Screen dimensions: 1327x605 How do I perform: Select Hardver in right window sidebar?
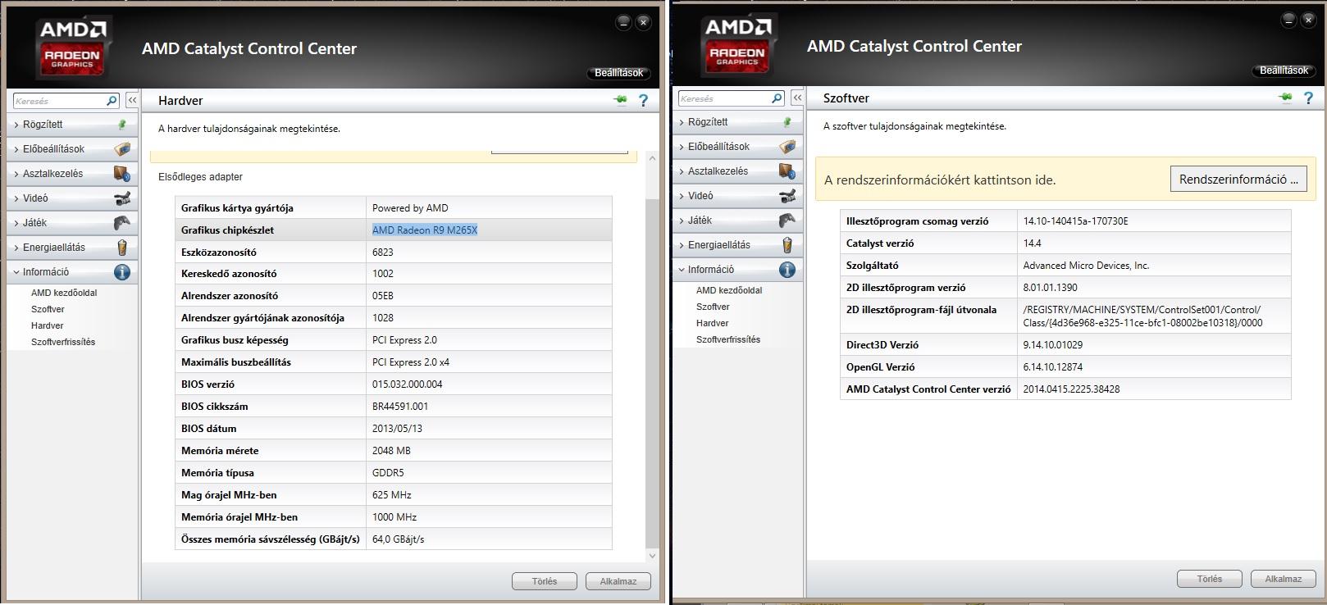pyautogui.click(x=713, y=323)
